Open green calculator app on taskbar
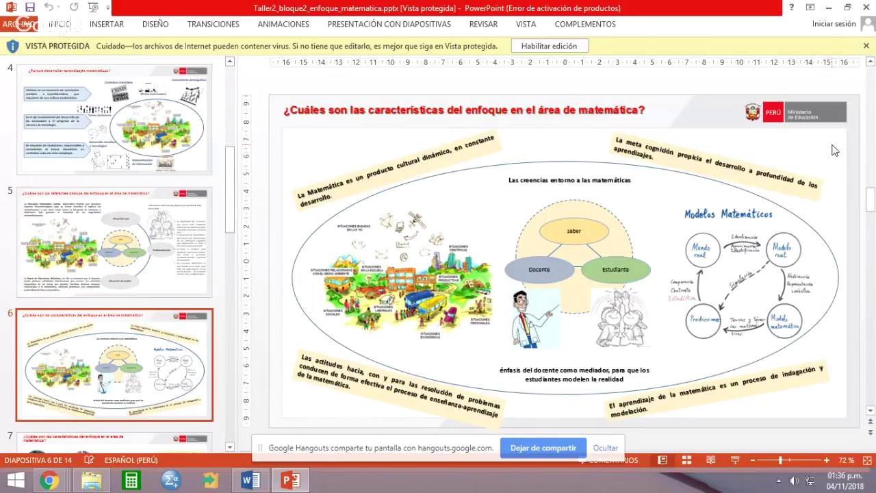Screen dimensions: 876x493 tap(130, 481)
